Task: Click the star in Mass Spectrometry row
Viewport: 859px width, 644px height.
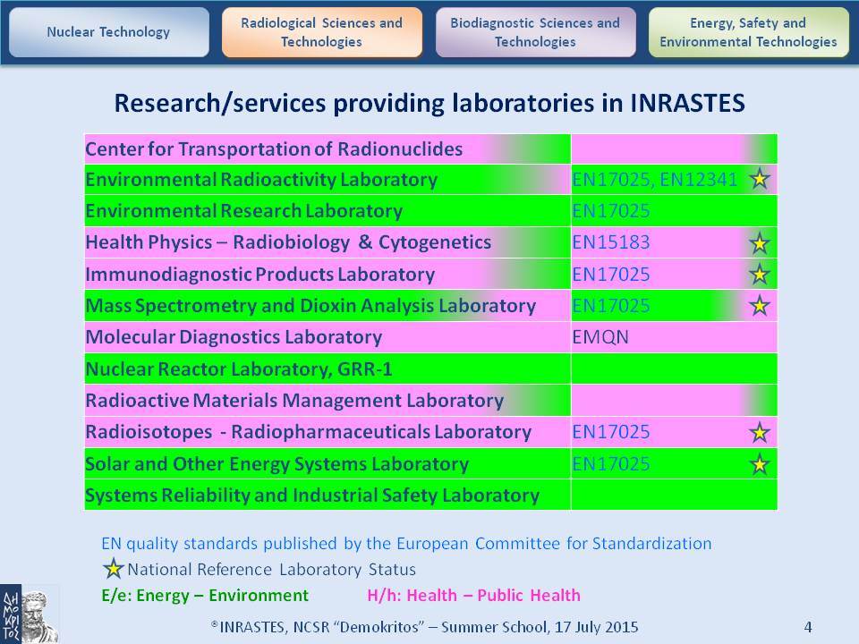Action: 760,306
